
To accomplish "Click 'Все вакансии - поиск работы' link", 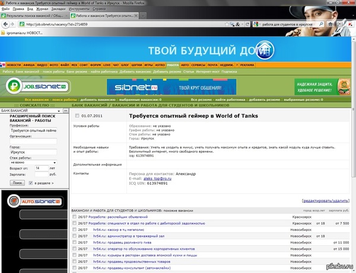I will (50, 99).
